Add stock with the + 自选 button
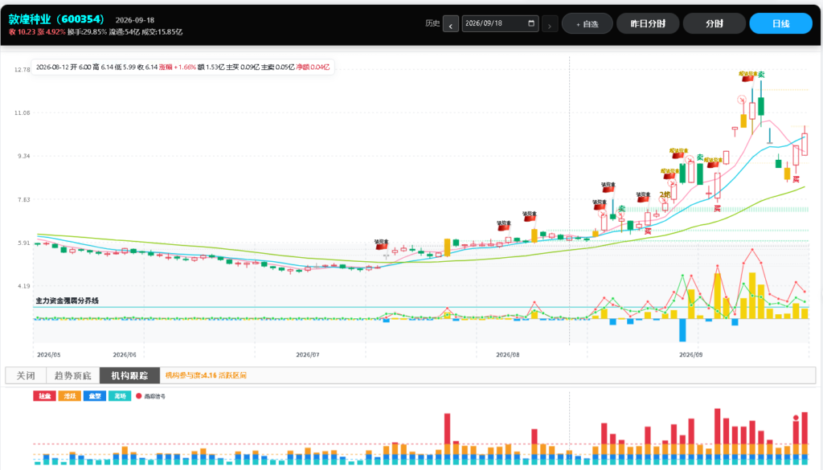Image resolution: width=823 pixels, height=470 pixels. tap(588, 23)
